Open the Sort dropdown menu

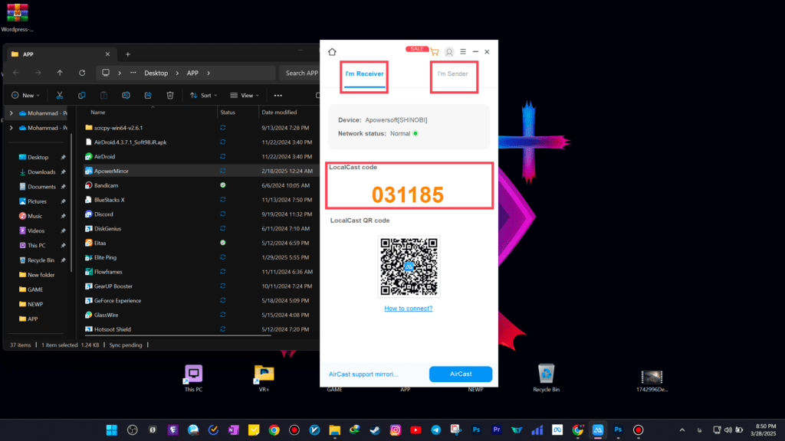pos(202,96)
